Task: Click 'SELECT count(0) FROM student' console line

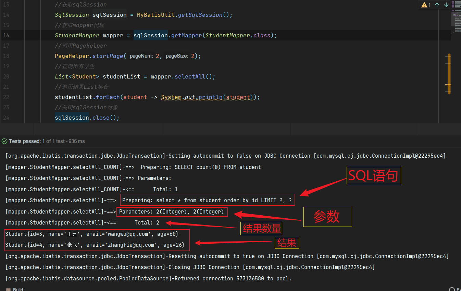Action: pyautogui.click(x=133, y=167)
